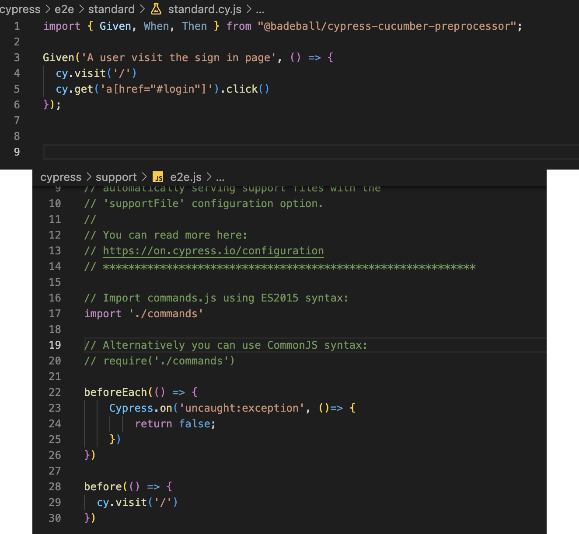
Task: Expand the "..." breadcrumb after e2e.js
Action: [220, 177]
